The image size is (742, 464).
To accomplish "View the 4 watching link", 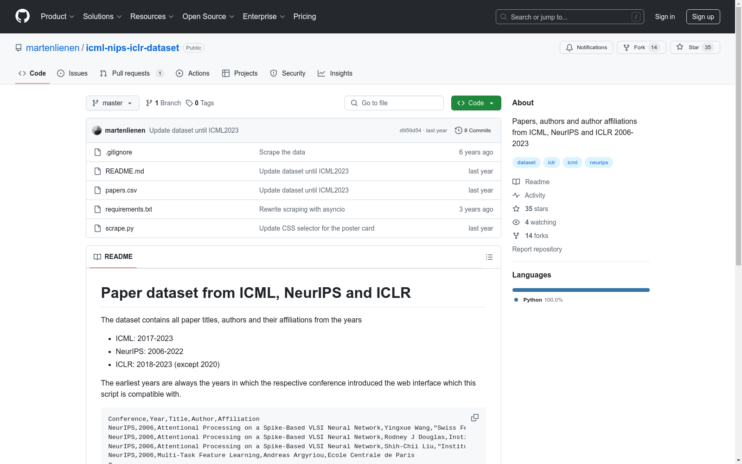I will (534, 222).
